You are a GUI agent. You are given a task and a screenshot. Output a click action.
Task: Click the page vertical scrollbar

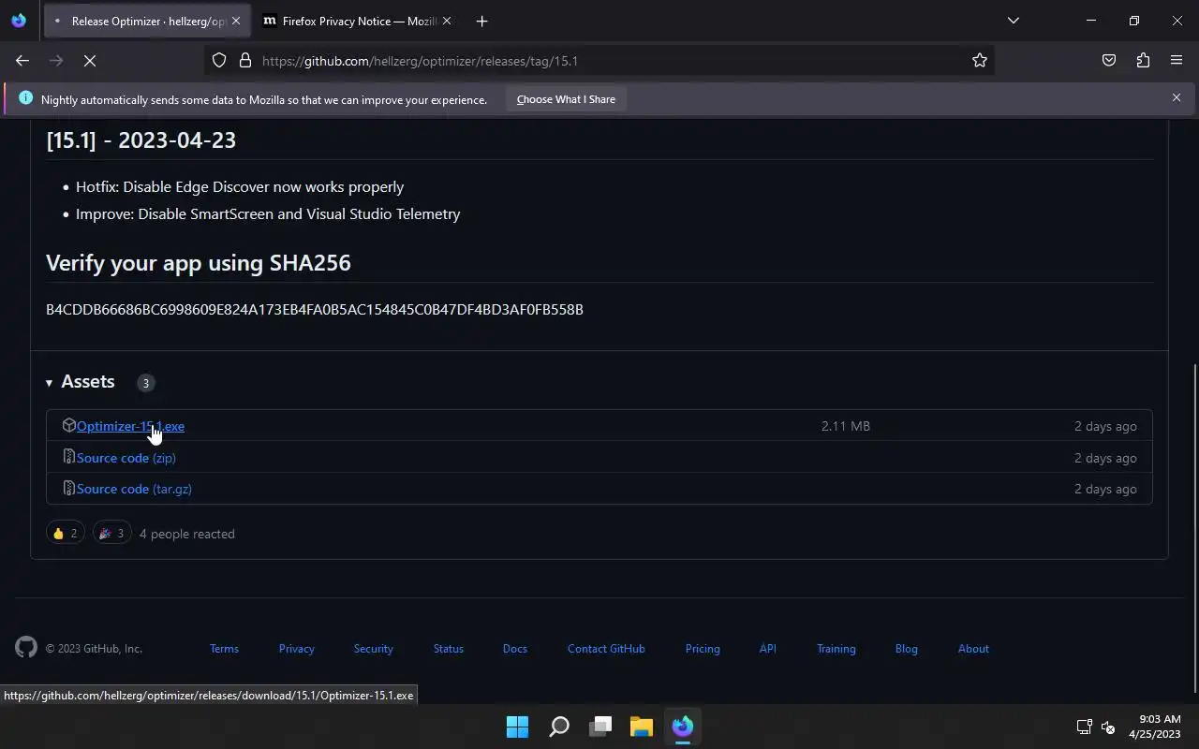point(1193,527)
